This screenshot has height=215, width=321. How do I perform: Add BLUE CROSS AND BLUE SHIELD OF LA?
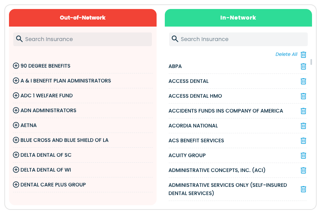[x=16, y=140]
